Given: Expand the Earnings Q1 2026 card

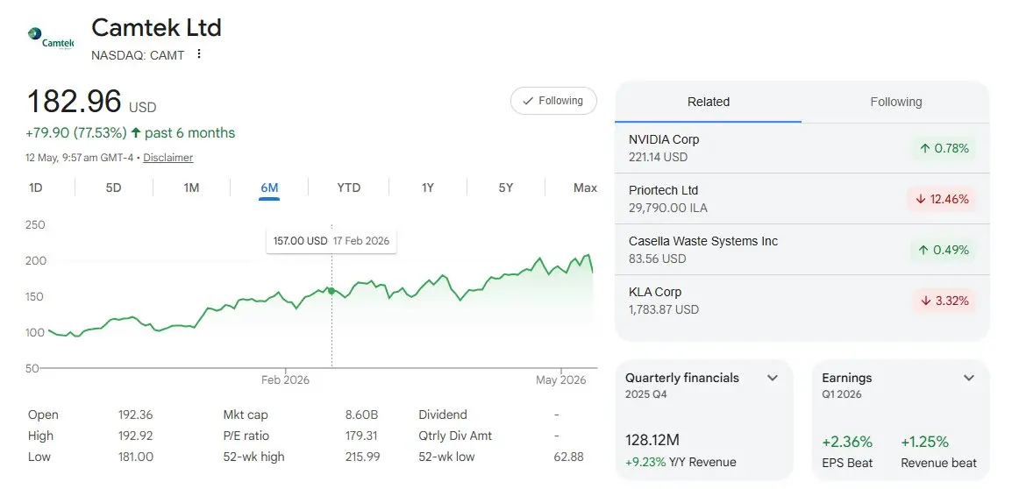Looking at the screenshot, I should click(969, 378).
